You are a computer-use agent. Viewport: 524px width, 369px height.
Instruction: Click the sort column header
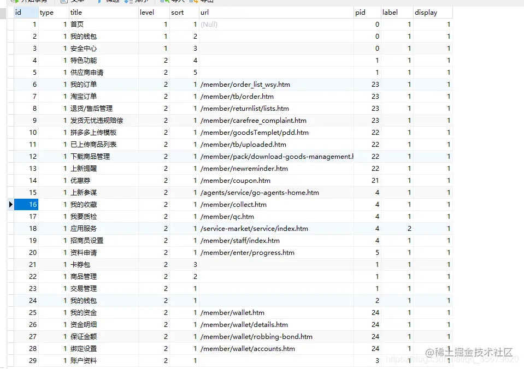[x=185, y=13]
